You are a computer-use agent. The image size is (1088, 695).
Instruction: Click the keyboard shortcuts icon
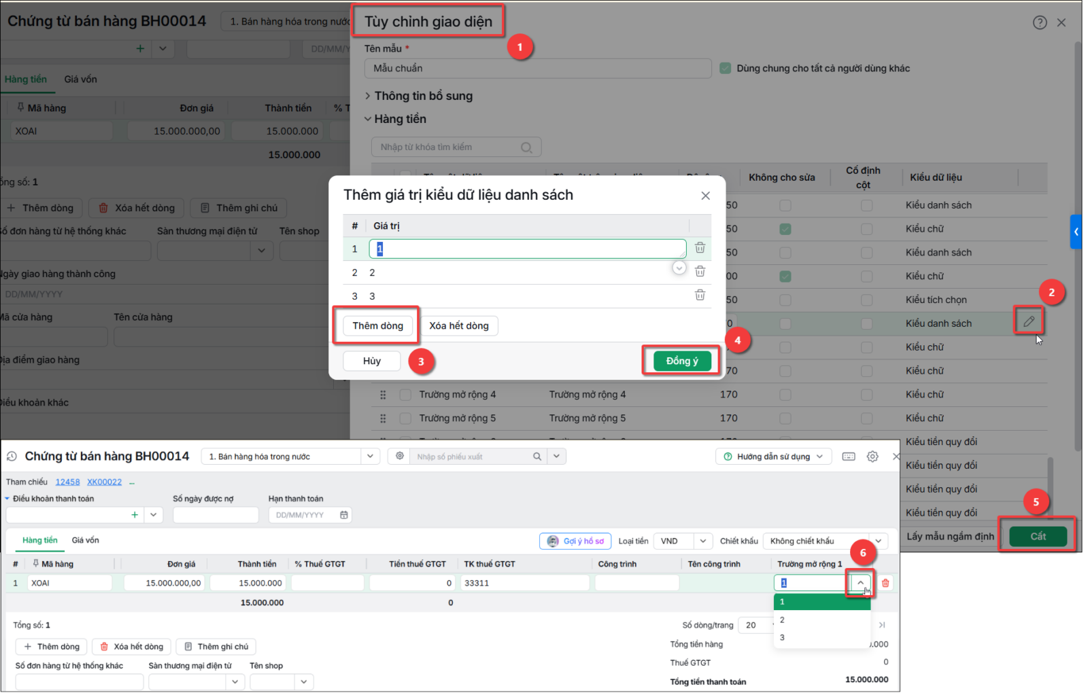coord(849,457)
